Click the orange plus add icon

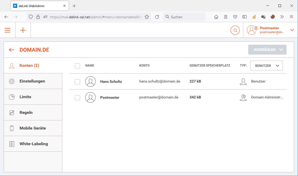click(x=23, y=30)
